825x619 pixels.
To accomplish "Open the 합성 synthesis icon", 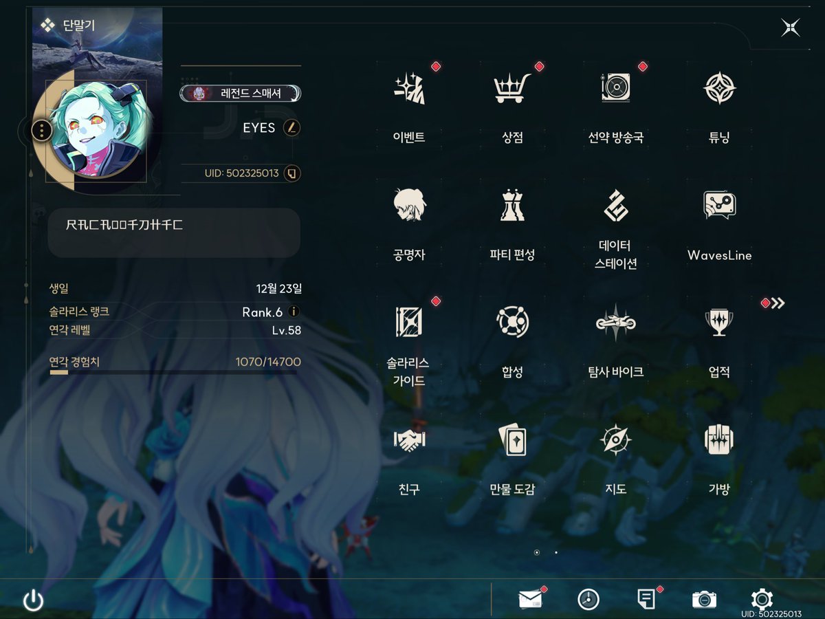I will (x=513, y=322).
